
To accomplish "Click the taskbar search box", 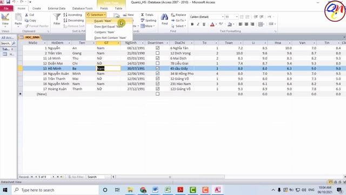I will (55, 190).
